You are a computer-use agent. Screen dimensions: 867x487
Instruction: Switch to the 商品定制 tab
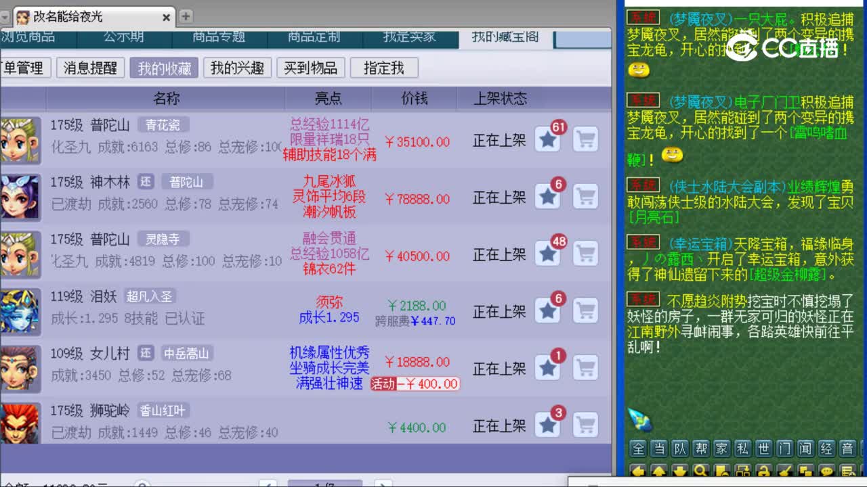(314, 39)
